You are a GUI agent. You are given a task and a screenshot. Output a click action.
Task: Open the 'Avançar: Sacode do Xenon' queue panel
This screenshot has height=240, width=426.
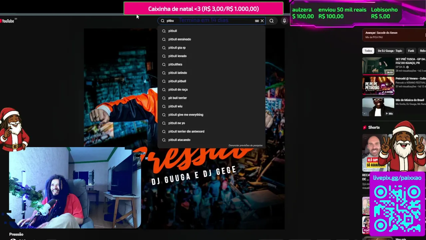[x=394, y=35]
